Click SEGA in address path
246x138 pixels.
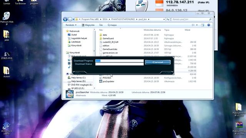[105, 19]
